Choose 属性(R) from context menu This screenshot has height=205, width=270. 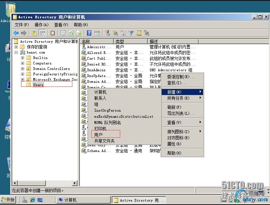[x=182, y=144]
